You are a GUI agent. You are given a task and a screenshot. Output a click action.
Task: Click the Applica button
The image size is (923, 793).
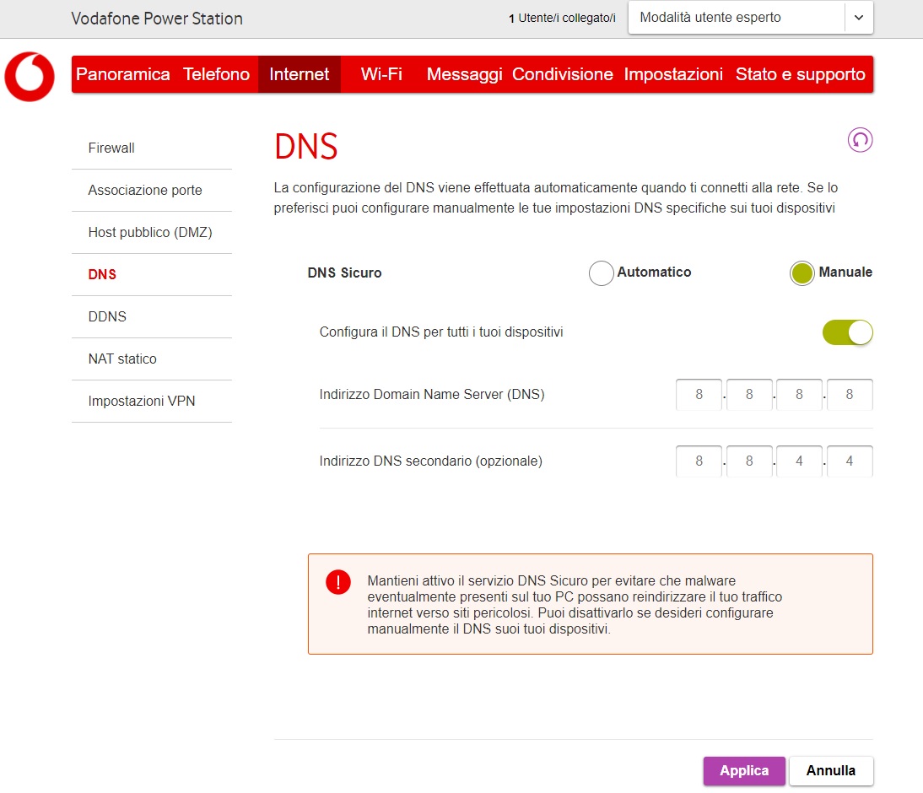click(744, 770)
